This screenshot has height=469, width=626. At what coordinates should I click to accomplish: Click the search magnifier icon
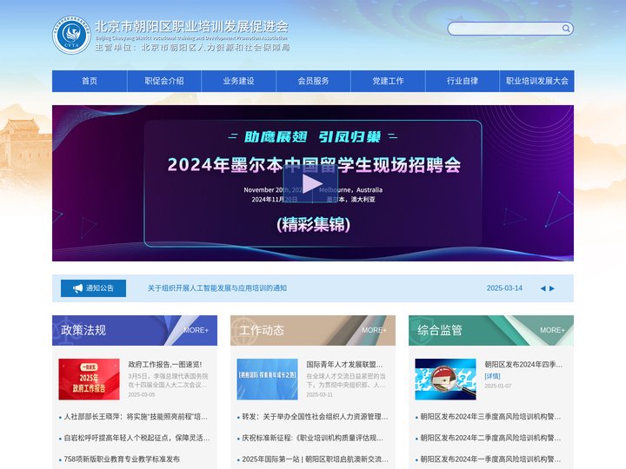(566, 29)
